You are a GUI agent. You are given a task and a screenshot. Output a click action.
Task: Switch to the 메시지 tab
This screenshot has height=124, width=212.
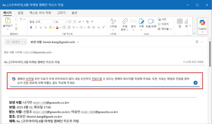click(7, 13)
